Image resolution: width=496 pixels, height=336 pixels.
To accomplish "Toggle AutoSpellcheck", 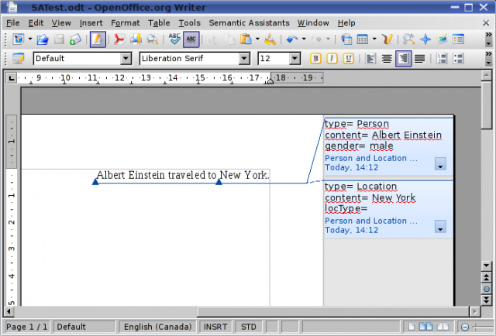I will pyautogui.click(x=191, y=39).
